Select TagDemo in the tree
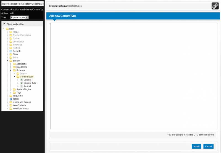 (x=18, y=96)
